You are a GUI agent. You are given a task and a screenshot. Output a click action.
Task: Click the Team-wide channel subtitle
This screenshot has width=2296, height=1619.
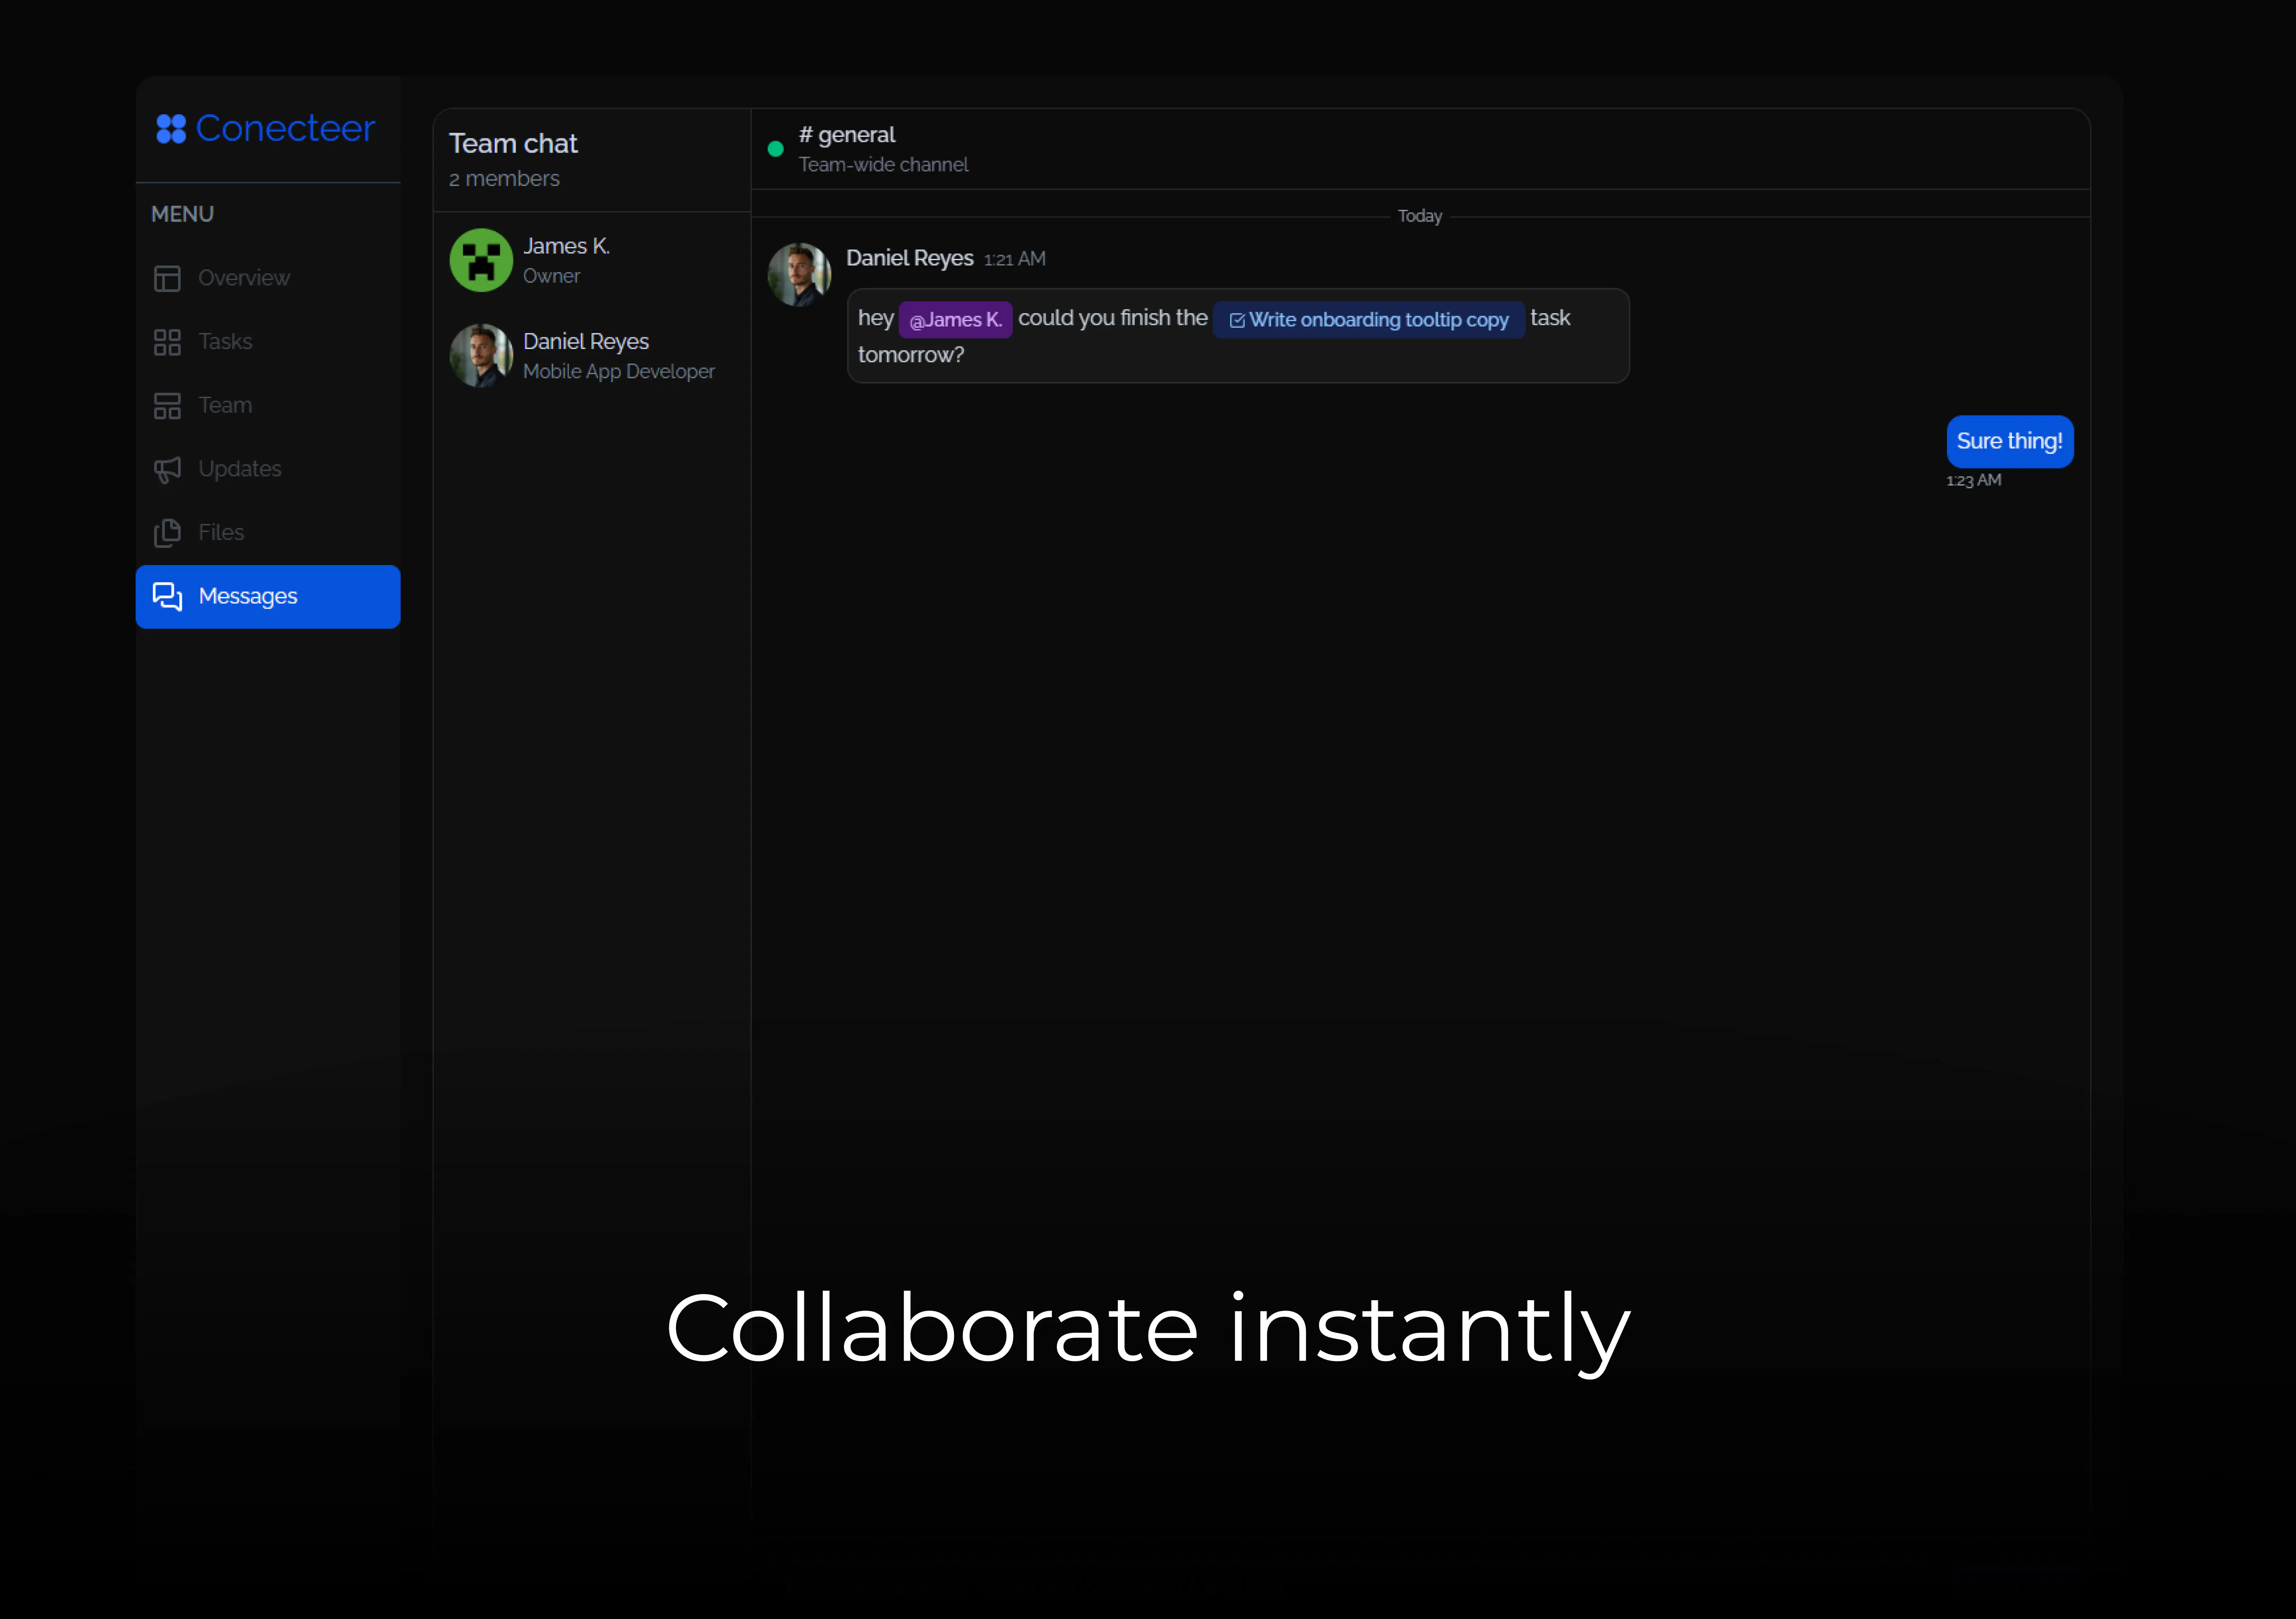[883, 165]
